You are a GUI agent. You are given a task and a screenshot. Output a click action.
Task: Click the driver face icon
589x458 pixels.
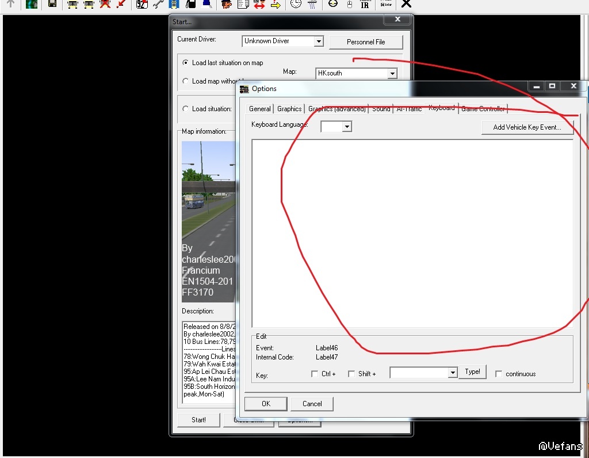pyautogui.click(x=226, y=4)
